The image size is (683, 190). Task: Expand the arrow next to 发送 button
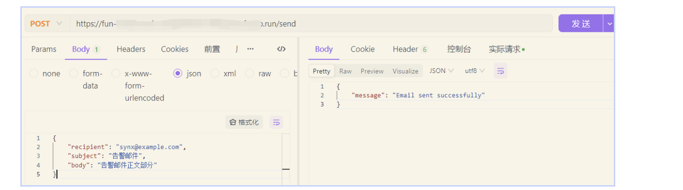[609, 24]
